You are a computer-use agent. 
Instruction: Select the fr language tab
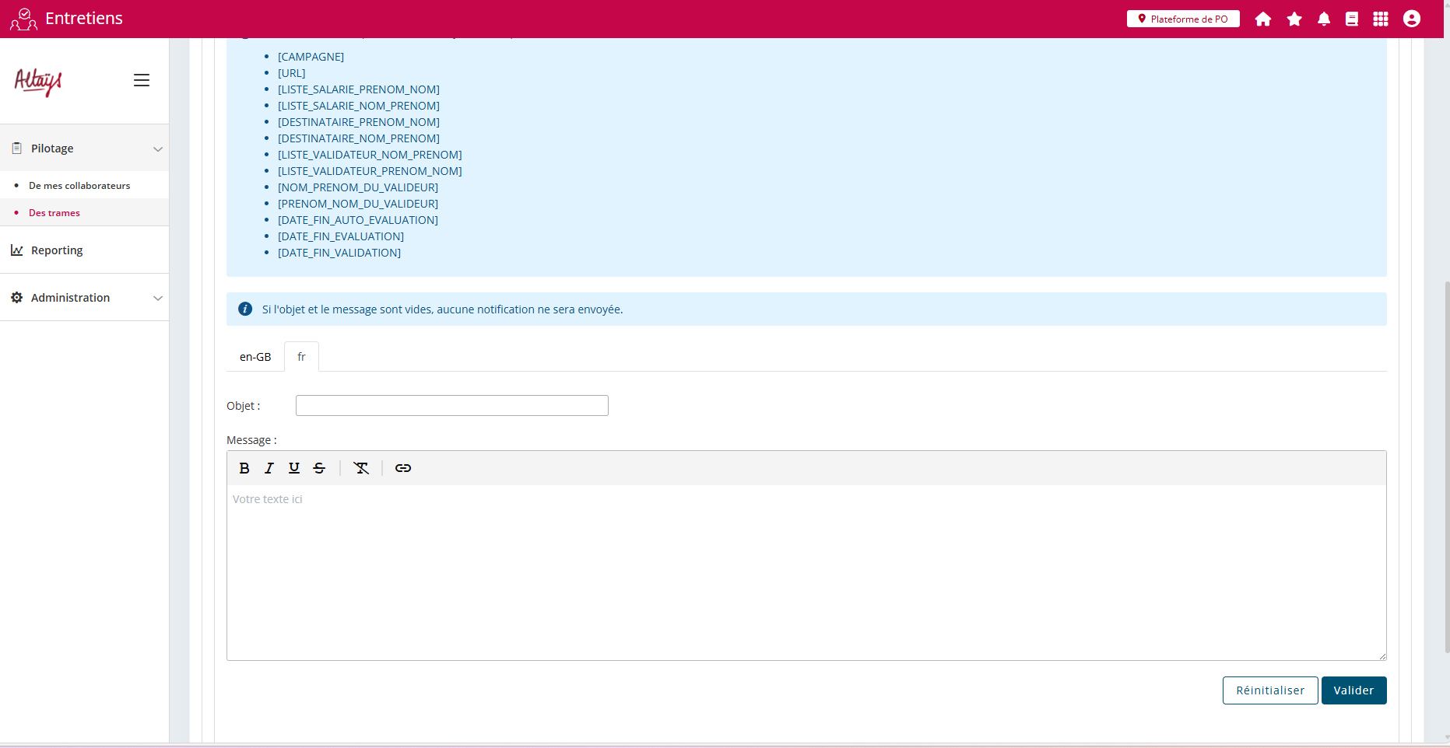pos(301,357)
